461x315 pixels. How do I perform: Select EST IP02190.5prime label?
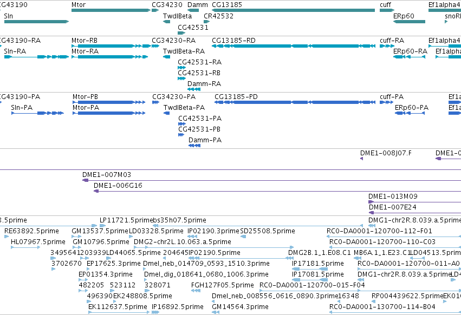click(x=215, y=253)
